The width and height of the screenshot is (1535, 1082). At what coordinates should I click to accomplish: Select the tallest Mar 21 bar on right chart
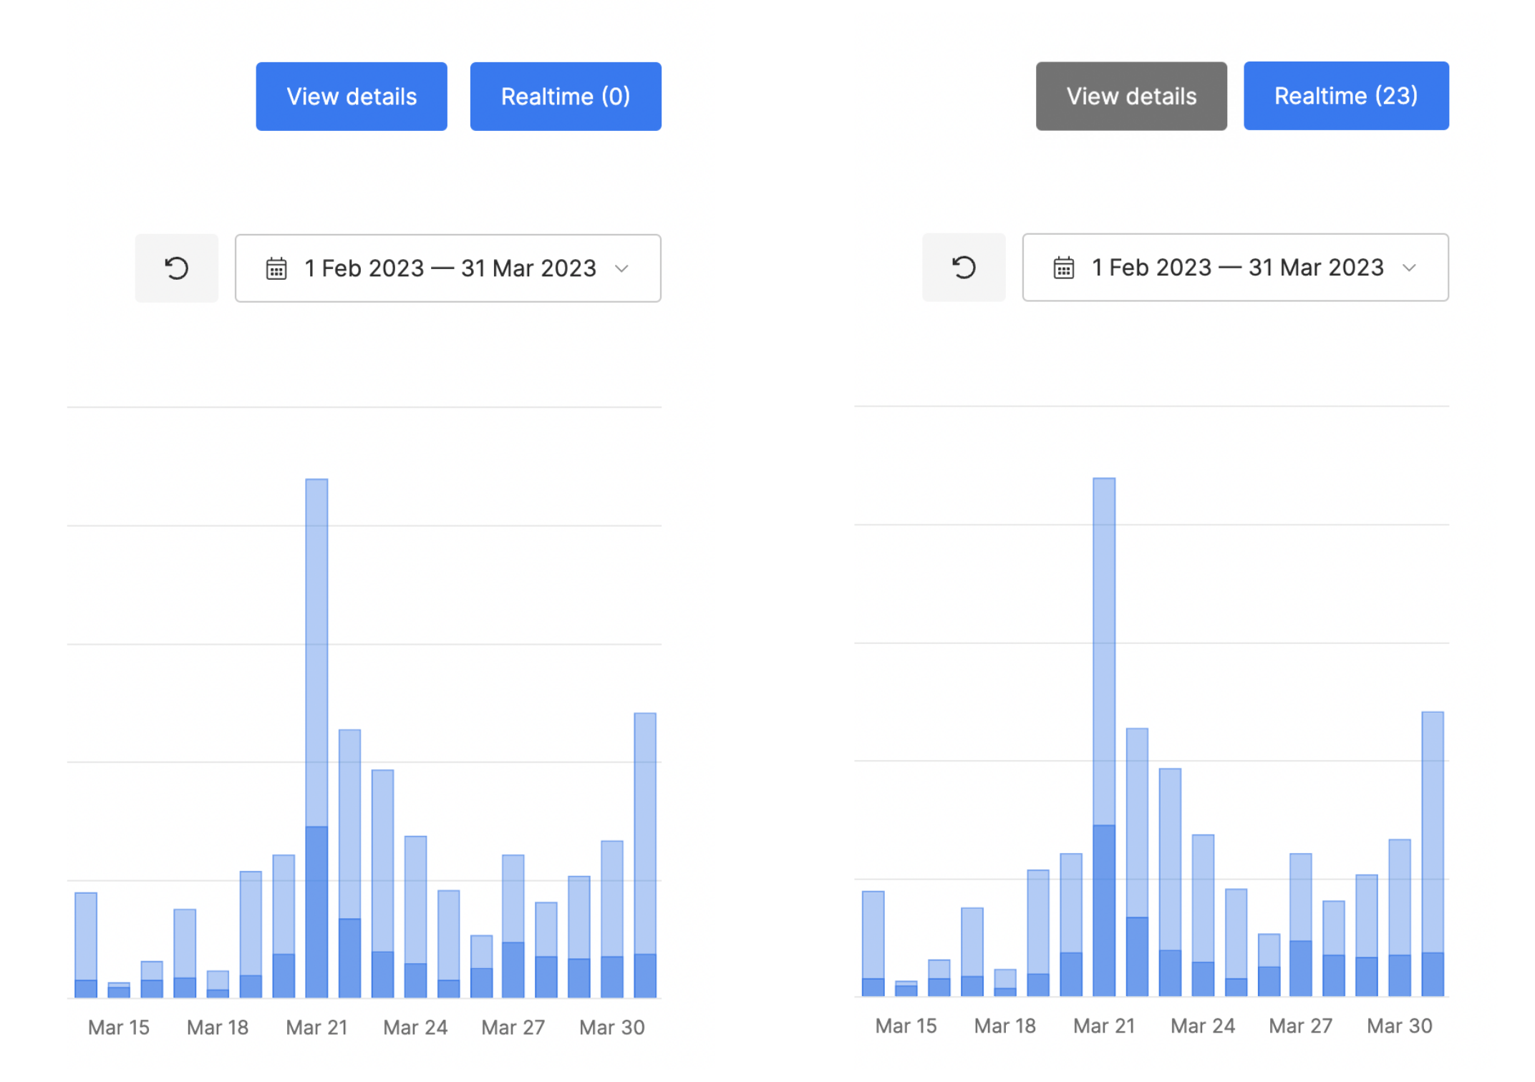1104,716
